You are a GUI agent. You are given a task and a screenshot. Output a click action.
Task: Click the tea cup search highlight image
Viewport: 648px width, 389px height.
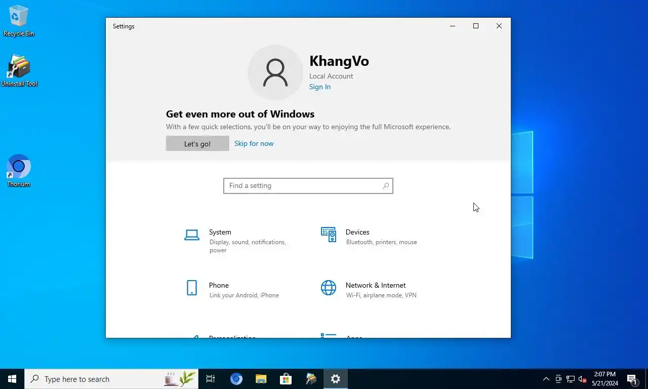(x=180, y=379)
